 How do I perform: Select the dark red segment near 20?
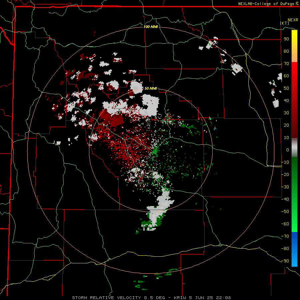coord(294,125)
